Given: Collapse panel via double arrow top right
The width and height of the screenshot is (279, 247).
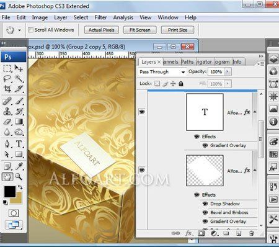Looking at the screenshot, I should [x=261, y=56].
